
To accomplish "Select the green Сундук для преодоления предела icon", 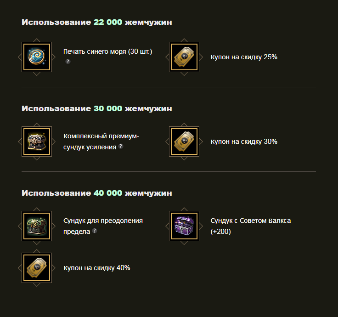I will click(x=37, y=226).
